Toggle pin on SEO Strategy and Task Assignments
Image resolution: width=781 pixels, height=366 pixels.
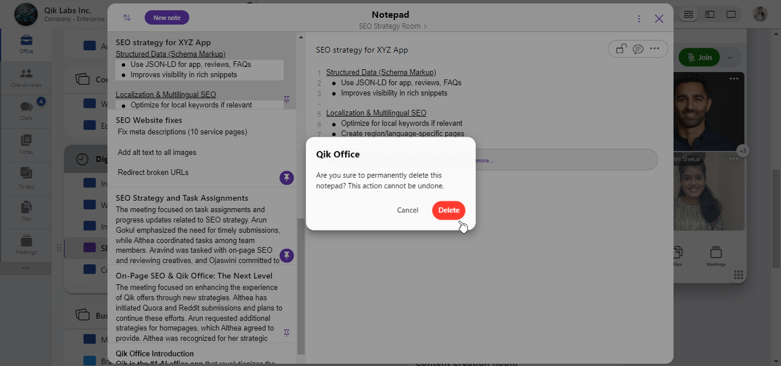(286, 255)
